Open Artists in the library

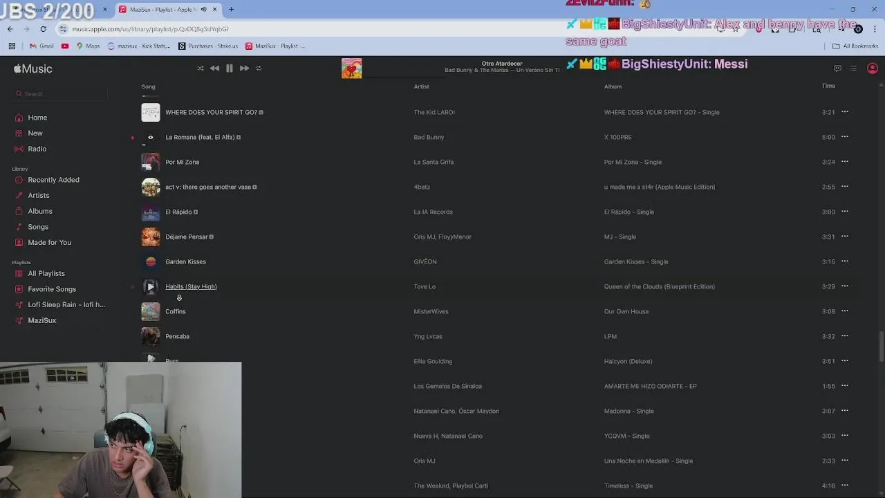(x=38, y=196)
